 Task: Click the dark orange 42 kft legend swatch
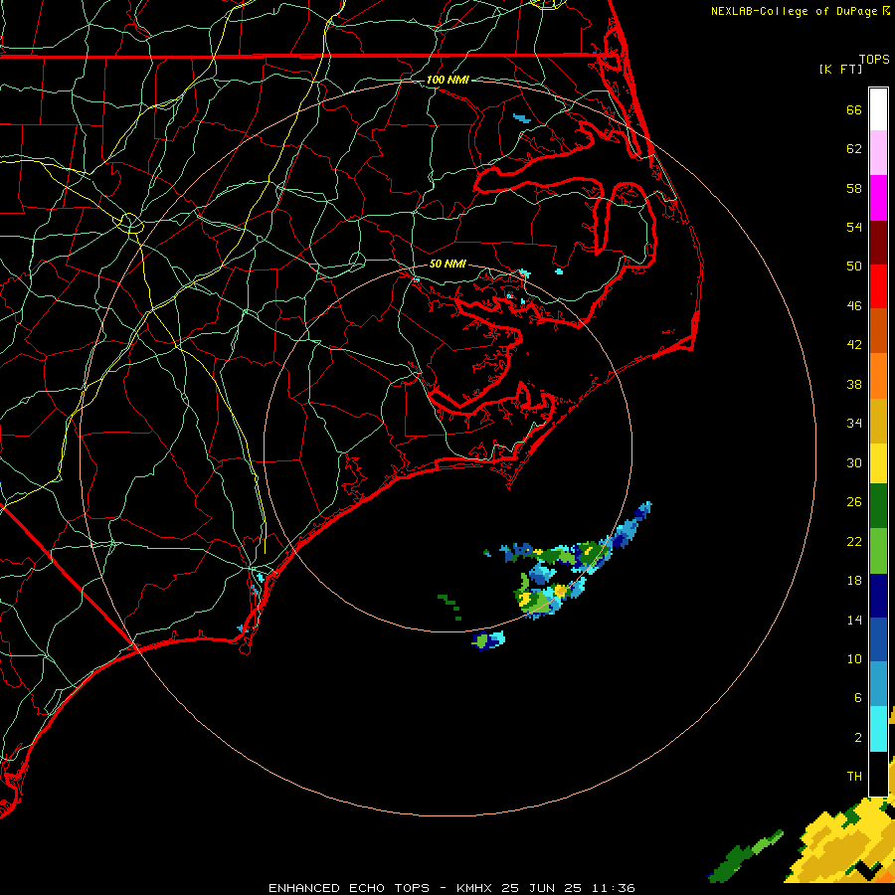pos(878,330)
